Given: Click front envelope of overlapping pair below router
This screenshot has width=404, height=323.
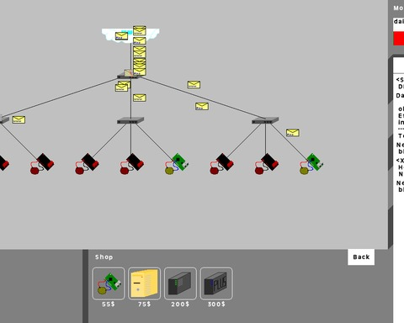Looking at the screenshot, I should click(x=121, y=87).
